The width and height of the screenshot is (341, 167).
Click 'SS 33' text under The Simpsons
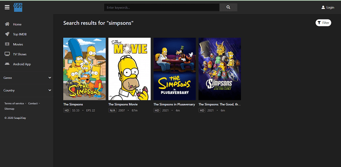[75, 111]
